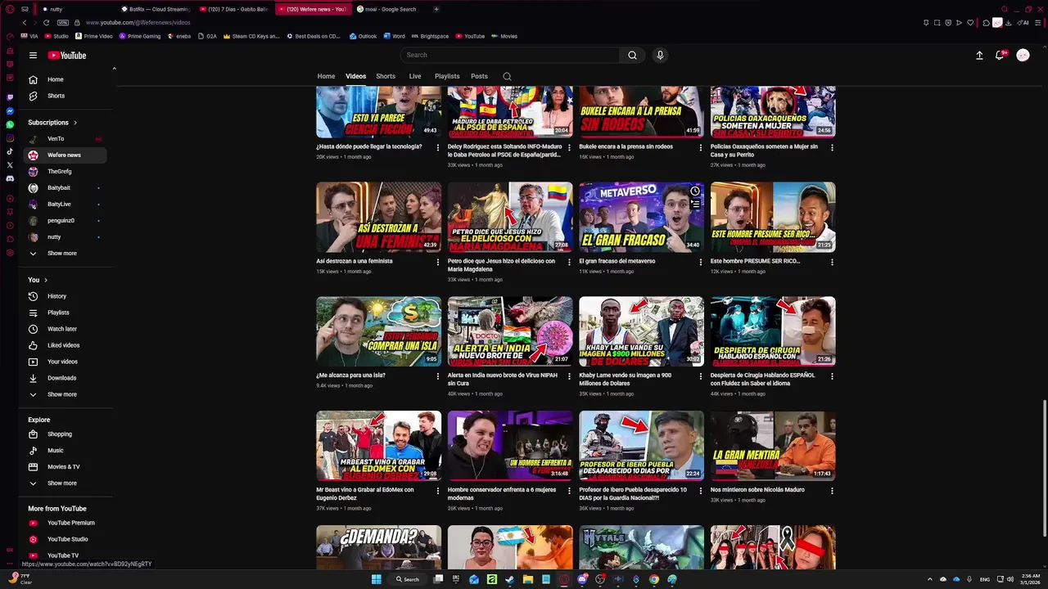Open options for 'El gran fracaso del metaverso'
Viewport: 1048px width, 589px height.
700,263
